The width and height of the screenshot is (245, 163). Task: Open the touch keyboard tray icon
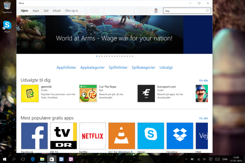click(217, 159)
